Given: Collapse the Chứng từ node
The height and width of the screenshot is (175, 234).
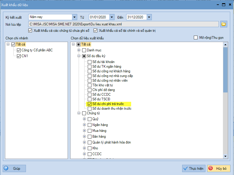Looking at the screenshot, I should point(79,113).
